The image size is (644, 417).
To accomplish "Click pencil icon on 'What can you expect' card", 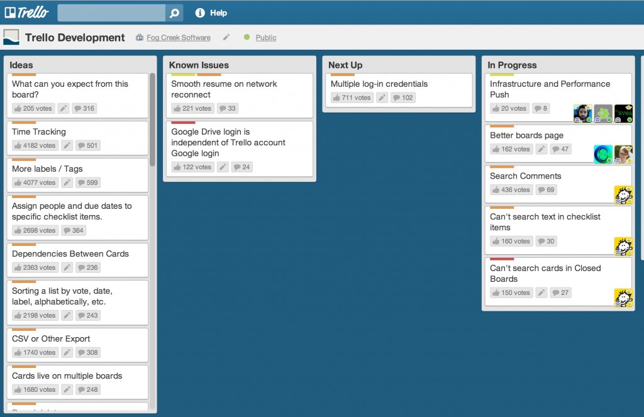I will click(x=64, y=108).
